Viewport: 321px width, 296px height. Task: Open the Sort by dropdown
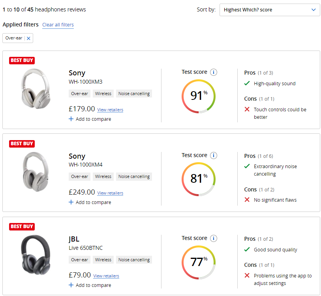(270, 10)
